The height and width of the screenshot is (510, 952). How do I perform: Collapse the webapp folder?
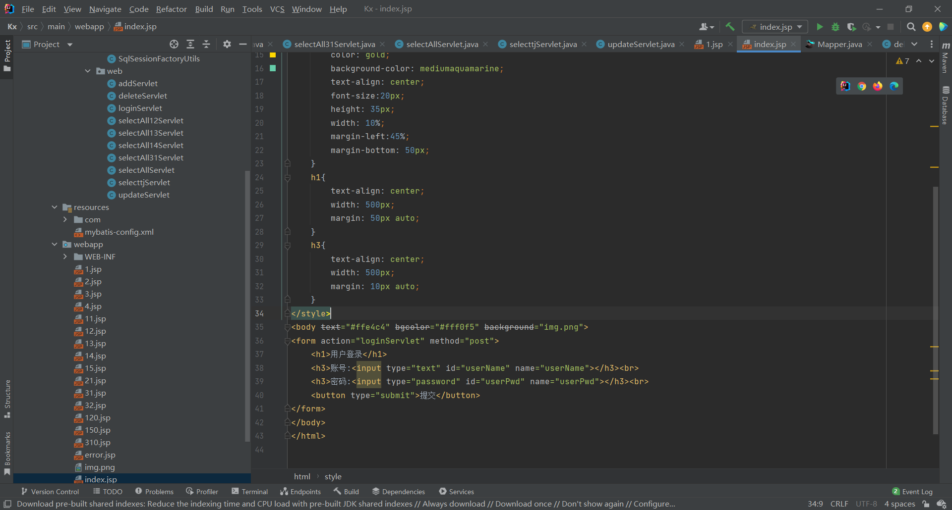pos(55,244)
